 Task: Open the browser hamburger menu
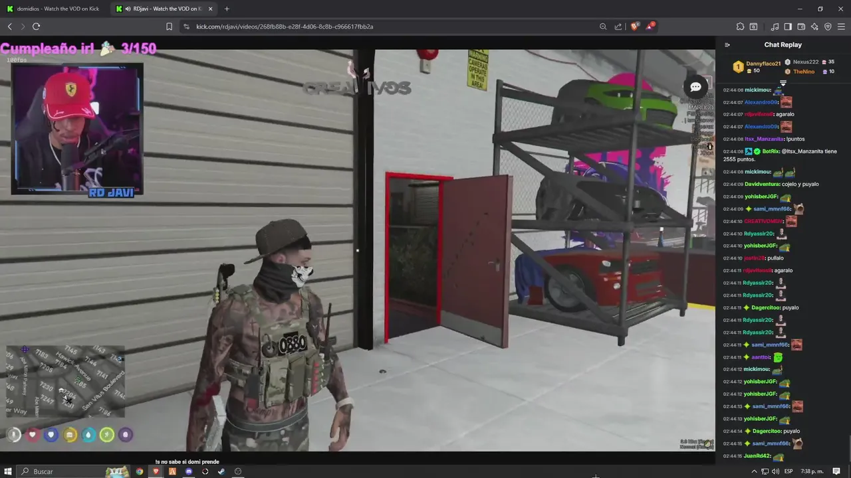tap(841, 27)
